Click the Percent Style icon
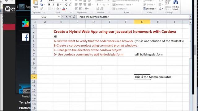198x111 pixels. 104,5
